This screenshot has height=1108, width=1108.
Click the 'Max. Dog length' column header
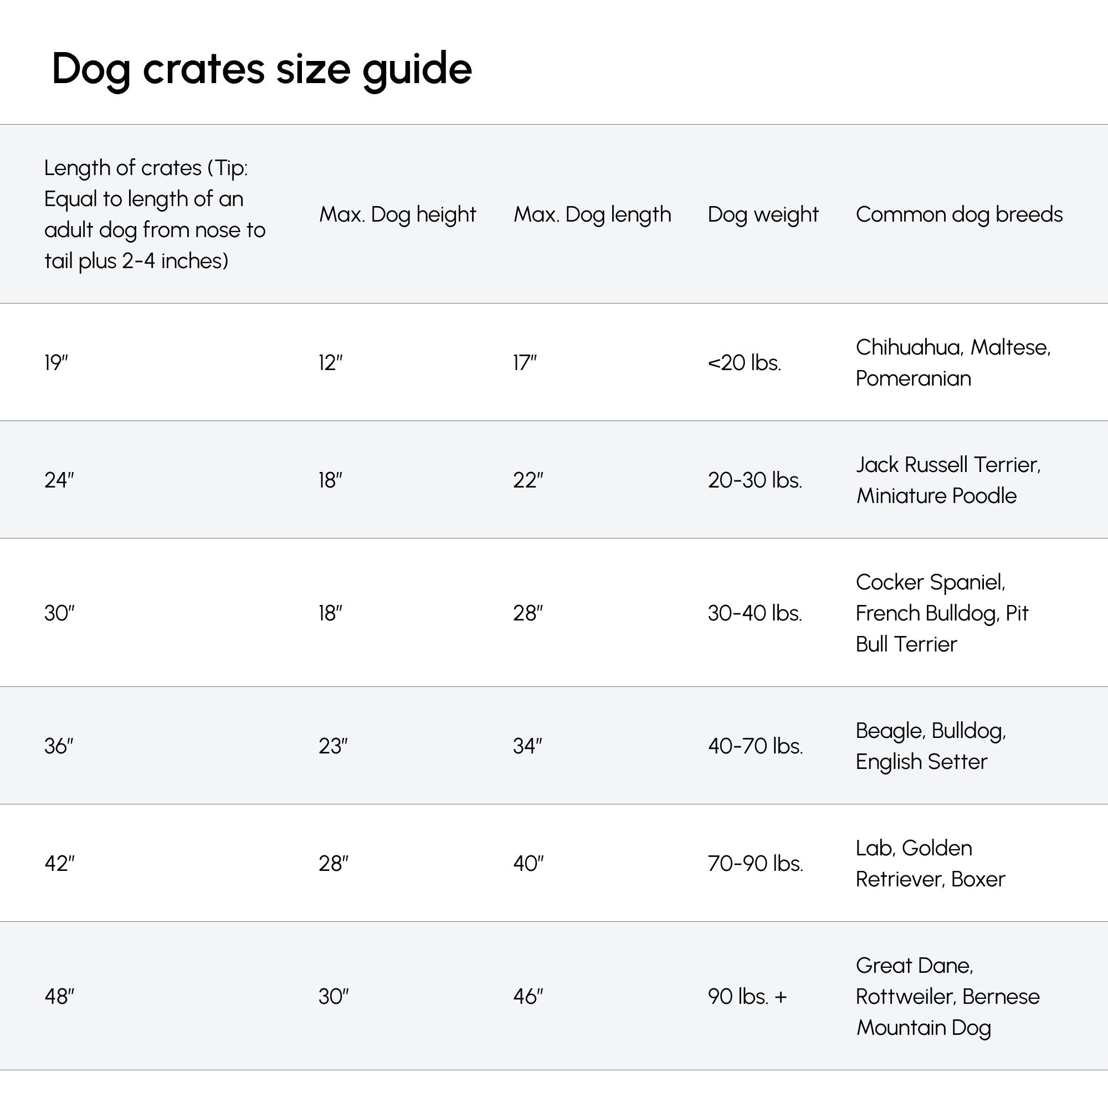592,214
